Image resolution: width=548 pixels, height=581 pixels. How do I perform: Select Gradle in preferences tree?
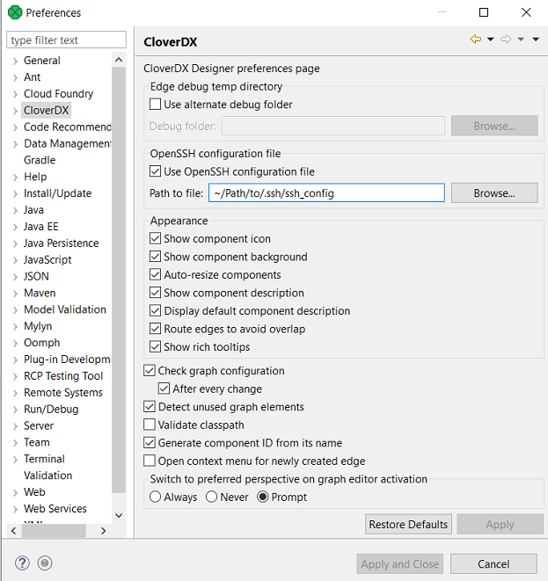(x=40, y=160)
